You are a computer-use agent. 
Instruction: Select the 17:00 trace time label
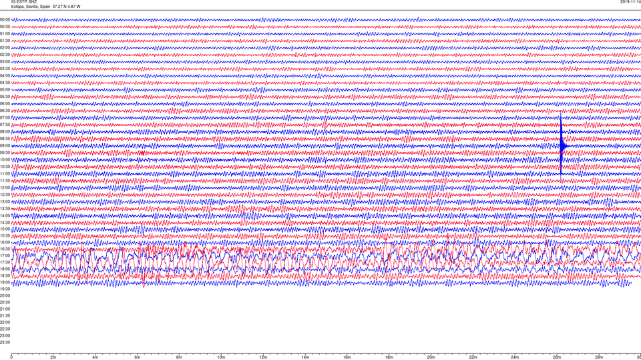(5, 255)
